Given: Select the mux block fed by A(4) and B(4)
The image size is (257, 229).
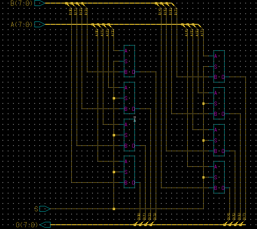Looking at the screenshot, I should [x=219, y=177].
